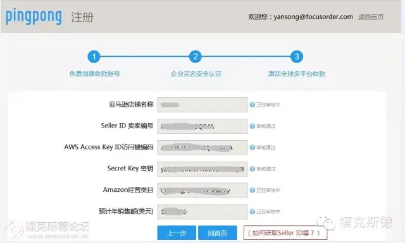
Task: Click info icon beside 亚马逊店铺名称 field
Action: [252, 105]
